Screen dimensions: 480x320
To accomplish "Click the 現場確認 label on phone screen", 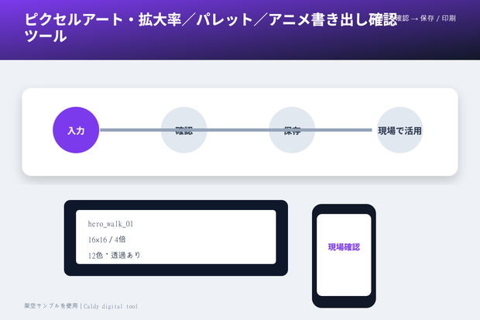I will [344, 247].
